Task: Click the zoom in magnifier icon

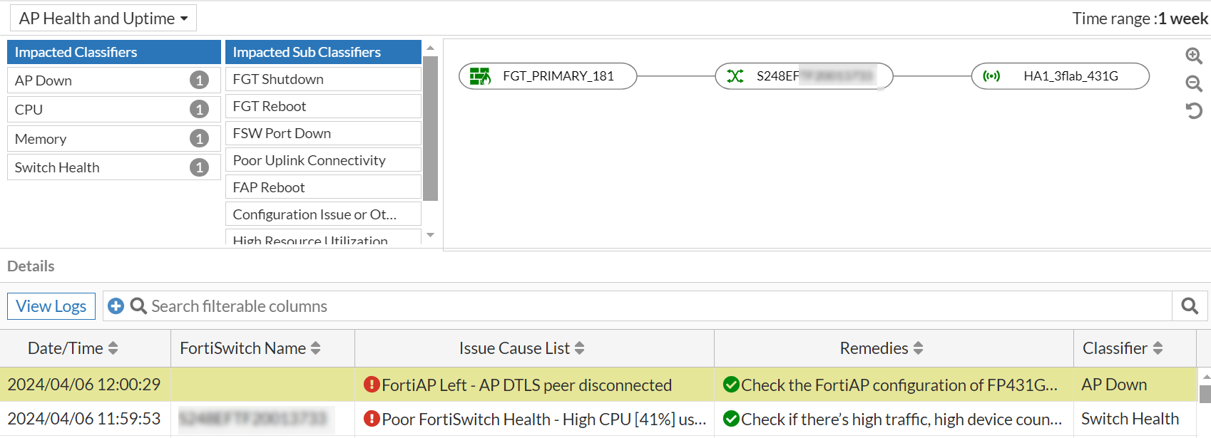Action: [1193, 56]
